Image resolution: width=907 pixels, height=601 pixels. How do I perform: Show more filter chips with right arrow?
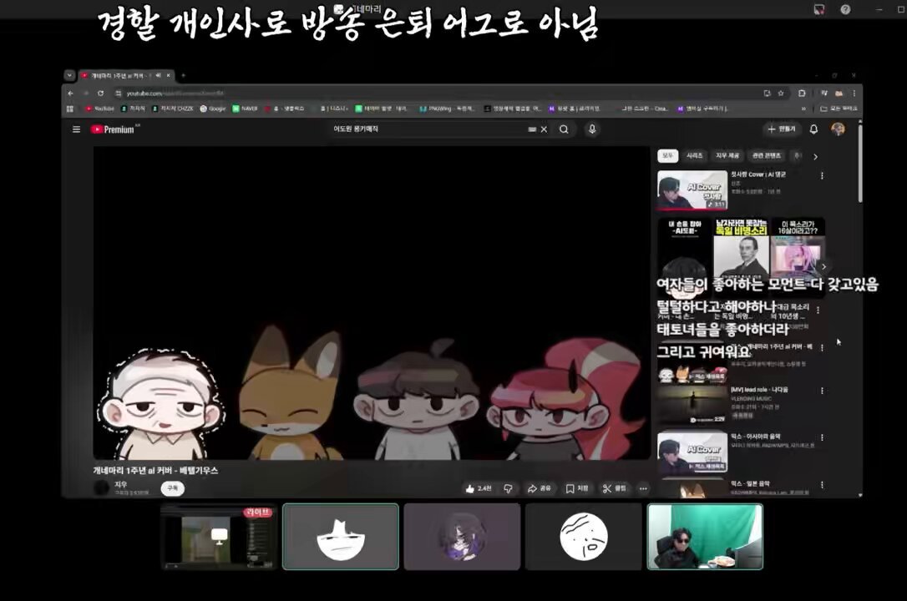[816, 157]
